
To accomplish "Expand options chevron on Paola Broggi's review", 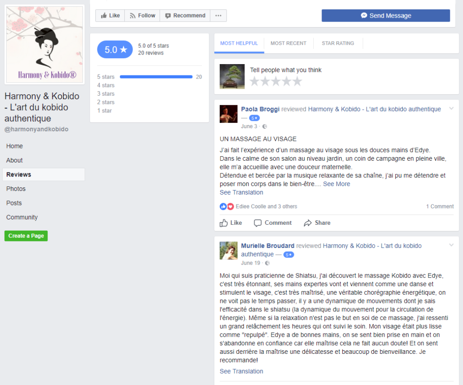I will tap(451, 108).
